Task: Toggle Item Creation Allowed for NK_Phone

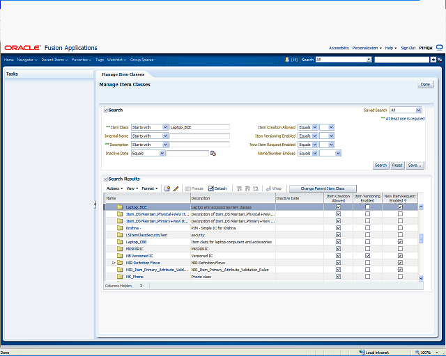Action: click(338, 277)
